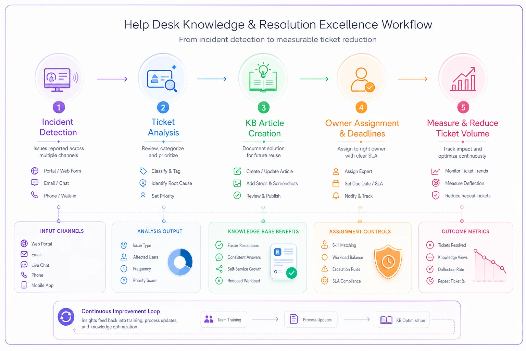Click the checkmark icon beside Review & Publish
Screen dimensions: 526x351
coord(237,195)
